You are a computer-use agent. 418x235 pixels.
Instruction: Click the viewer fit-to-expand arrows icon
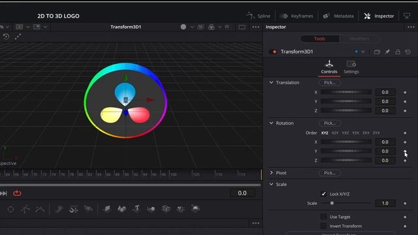click(x=18, y=37)
